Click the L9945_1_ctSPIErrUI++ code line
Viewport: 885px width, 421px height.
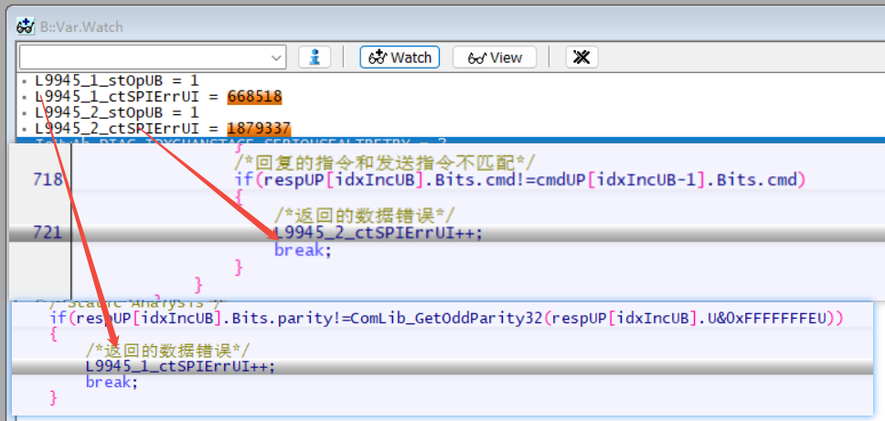(181, 366)
